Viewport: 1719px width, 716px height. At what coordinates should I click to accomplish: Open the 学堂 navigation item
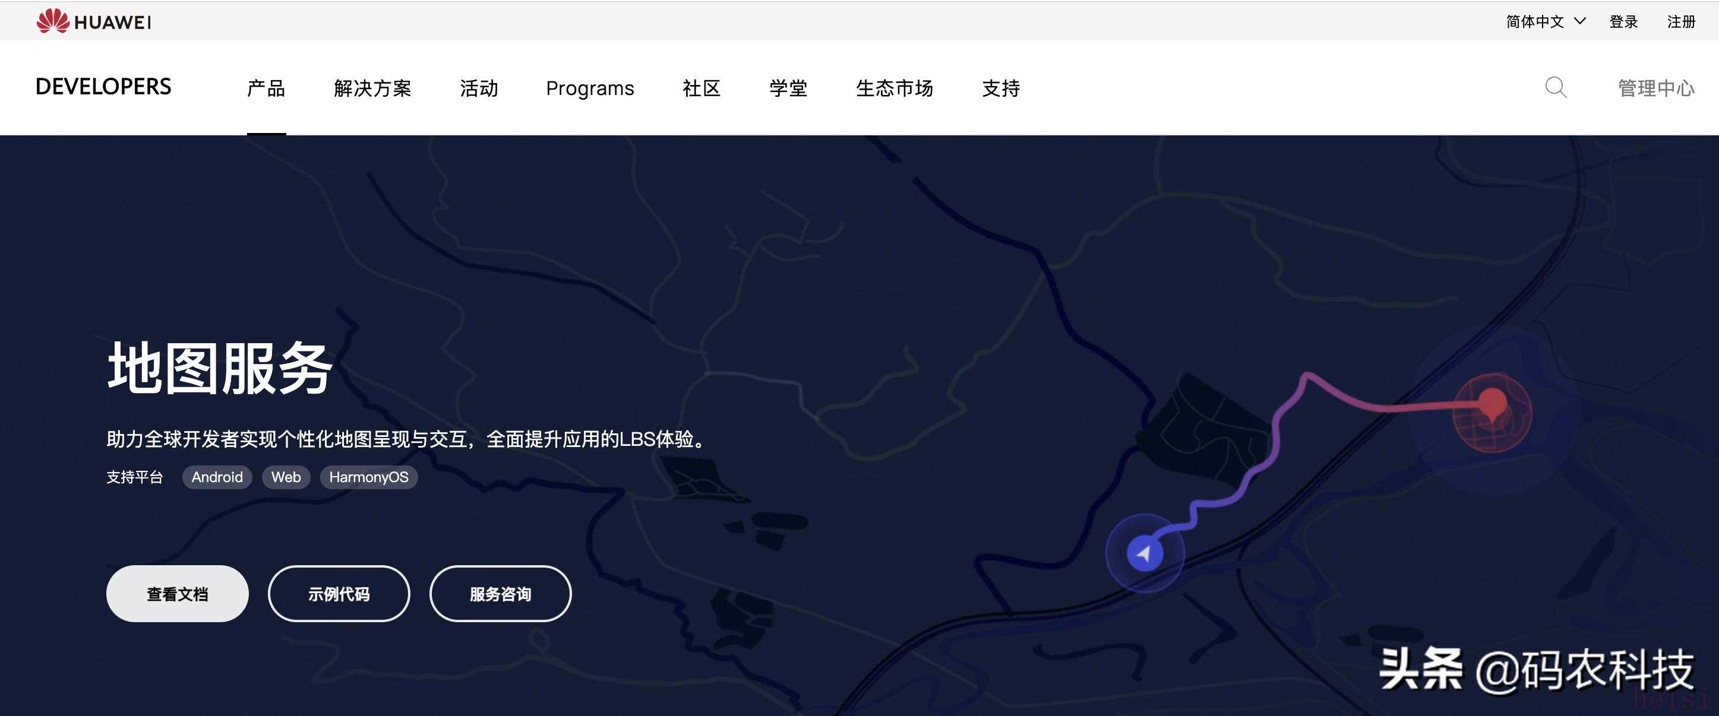788,88
